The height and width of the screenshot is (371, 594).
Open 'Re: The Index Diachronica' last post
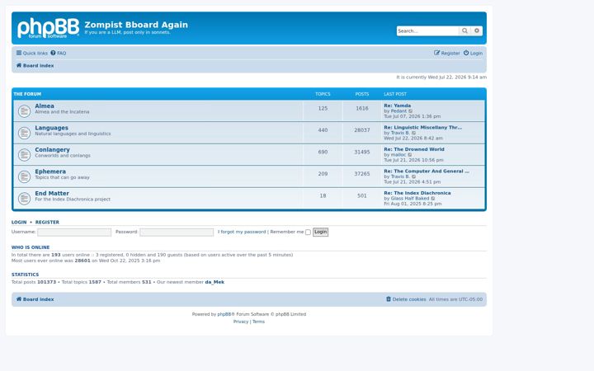417,193
